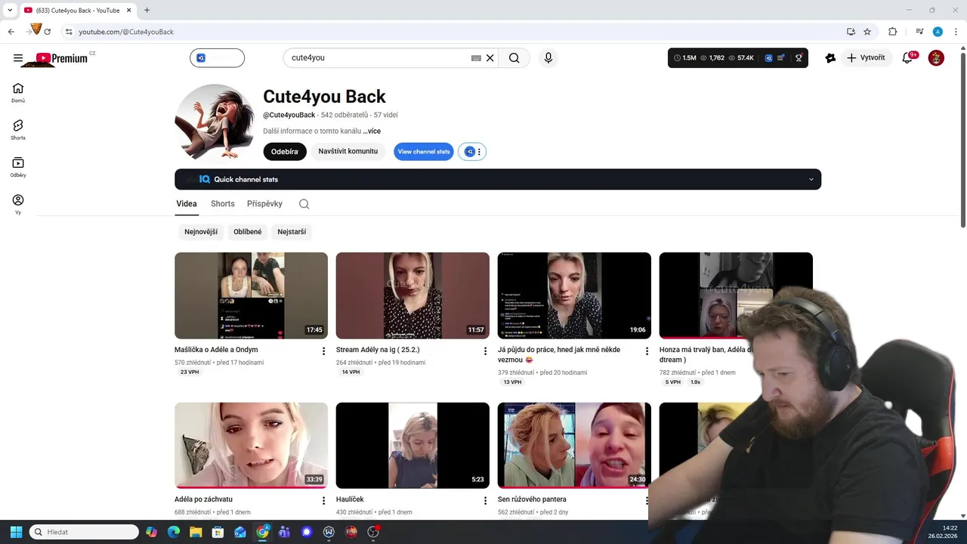Open options for Mašlička o Adéle a Ondym

tap(323, 351)
